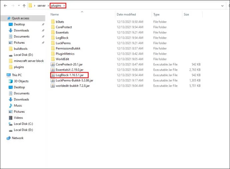The width and height of the screenshot is (230, 169).
Task: Select 'plugins' in the breadcrumb path
Action: click(56, 6)
